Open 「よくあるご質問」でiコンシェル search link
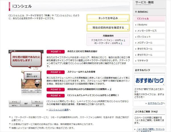This screenshot has width=171, height=132. pyautogui.click(x=150, y=130)
